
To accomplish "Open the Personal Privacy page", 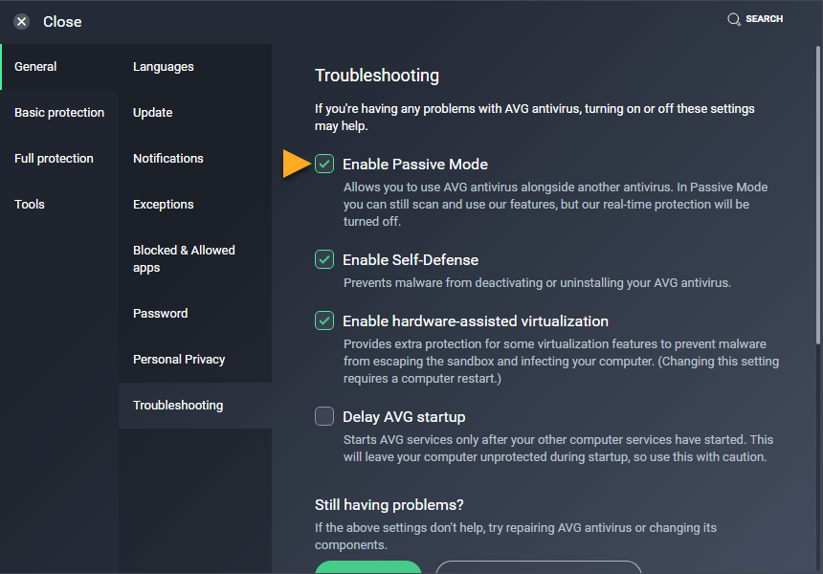I will click(x=195, y=360).
